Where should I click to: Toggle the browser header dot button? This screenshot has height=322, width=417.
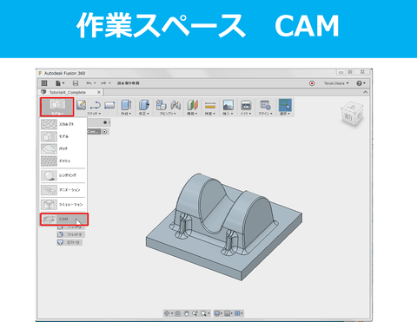click(105, 122)
